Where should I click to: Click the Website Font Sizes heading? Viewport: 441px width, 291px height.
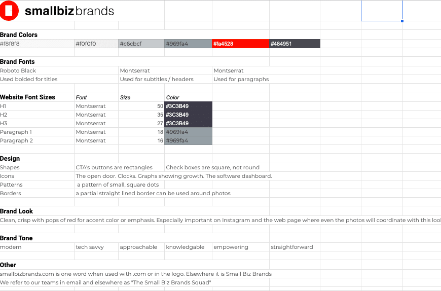click(x=27, y=97)
